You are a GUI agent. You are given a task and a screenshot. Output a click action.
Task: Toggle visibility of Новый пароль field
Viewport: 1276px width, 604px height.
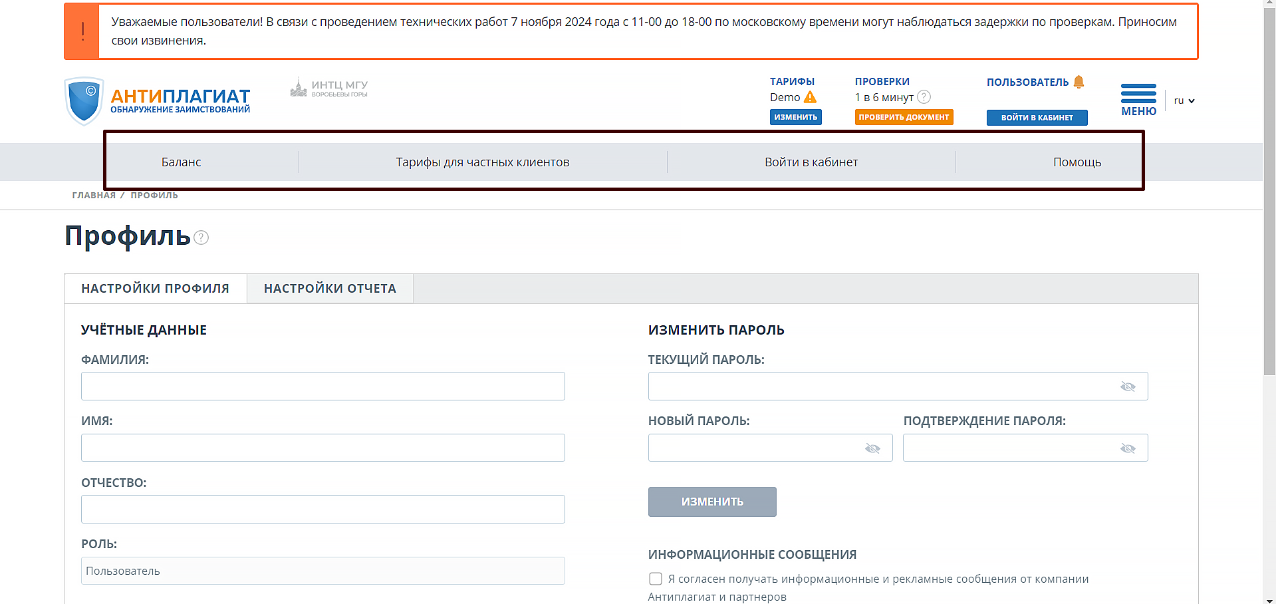872,448
